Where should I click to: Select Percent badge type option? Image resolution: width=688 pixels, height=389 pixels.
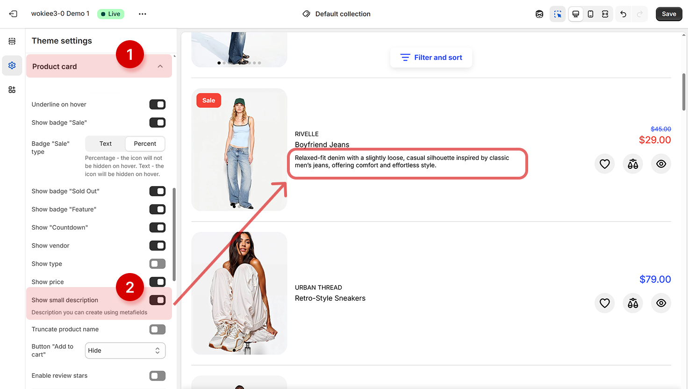[145, 144]
